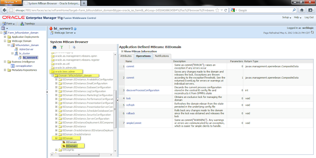Open the Setup menu
The width and height of the screenshot is (316, 158).
point(286,17)
